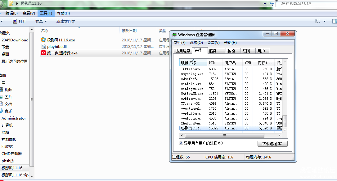Viewport: 337px width, 181px height.
Task: Select the wininit.exe process row
Action: [231, 84]
